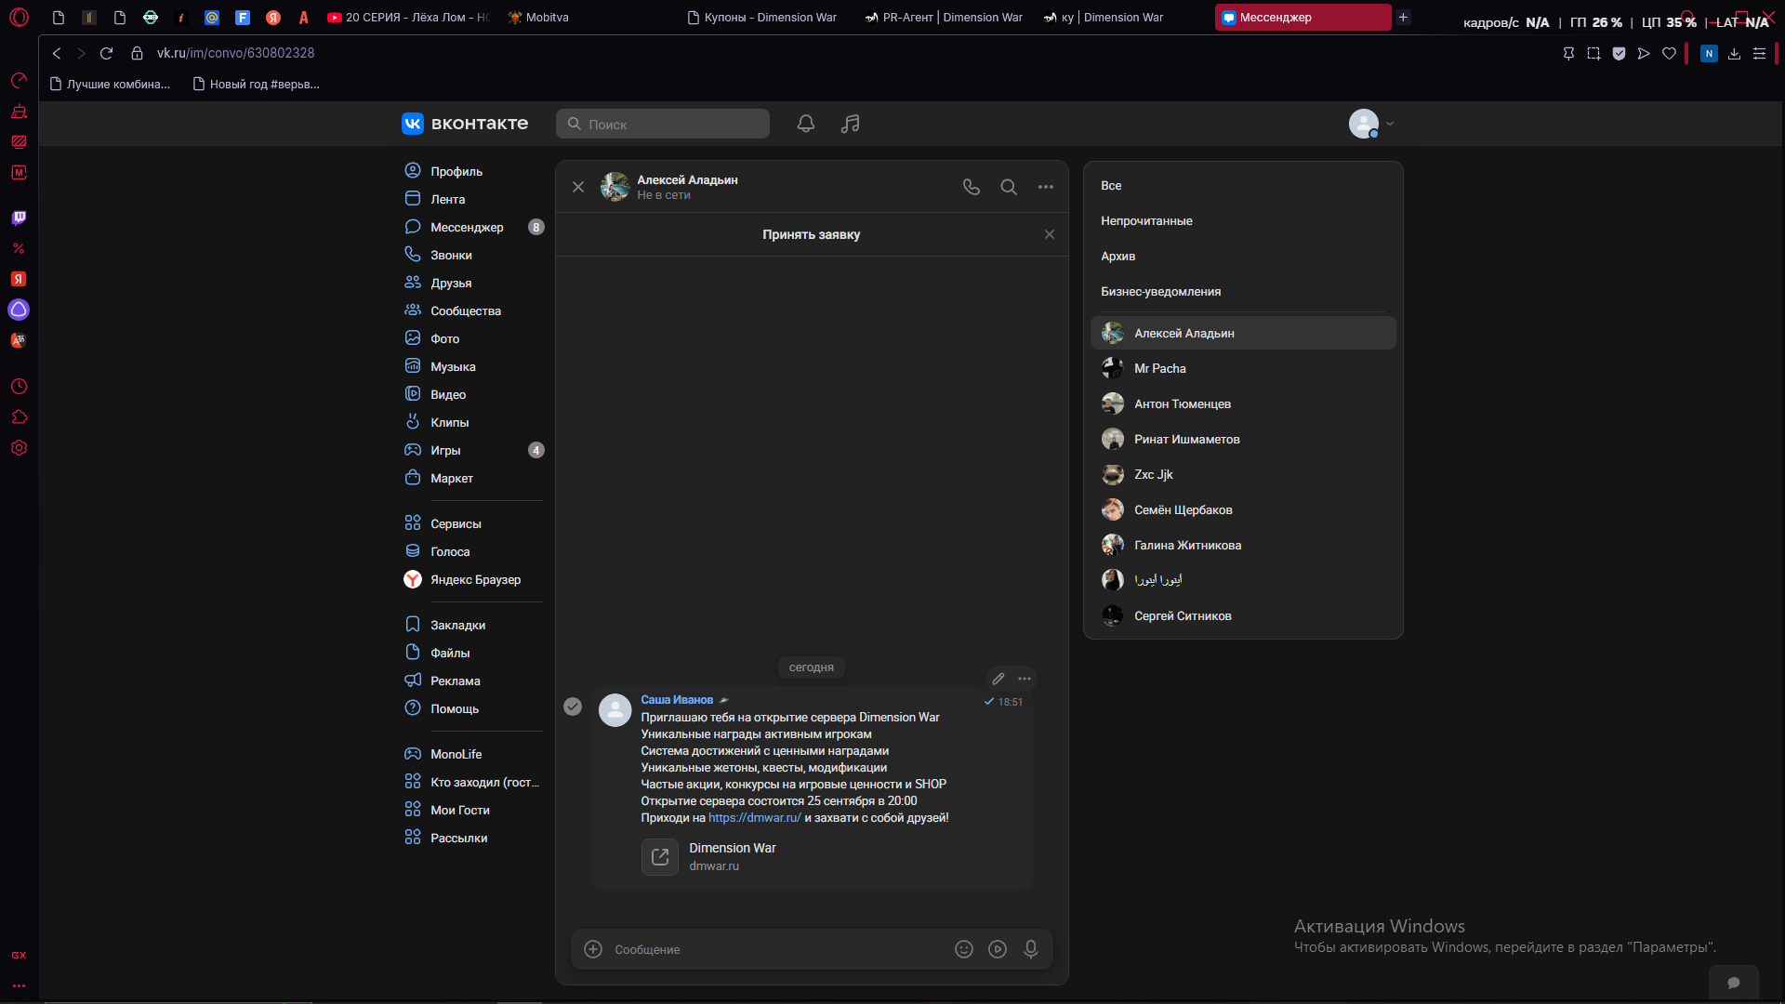
Task: Attach file with plus icon
Action: pyautogui.click(x=593, y=949)
